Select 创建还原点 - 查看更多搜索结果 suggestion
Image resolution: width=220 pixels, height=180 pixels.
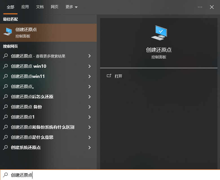(48, 56)
